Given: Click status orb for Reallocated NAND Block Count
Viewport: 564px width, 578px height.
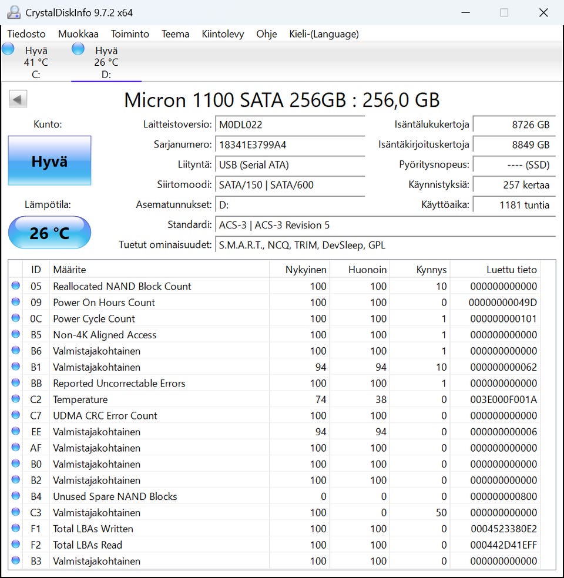Looking at the screenshot, I should [16, 286].
